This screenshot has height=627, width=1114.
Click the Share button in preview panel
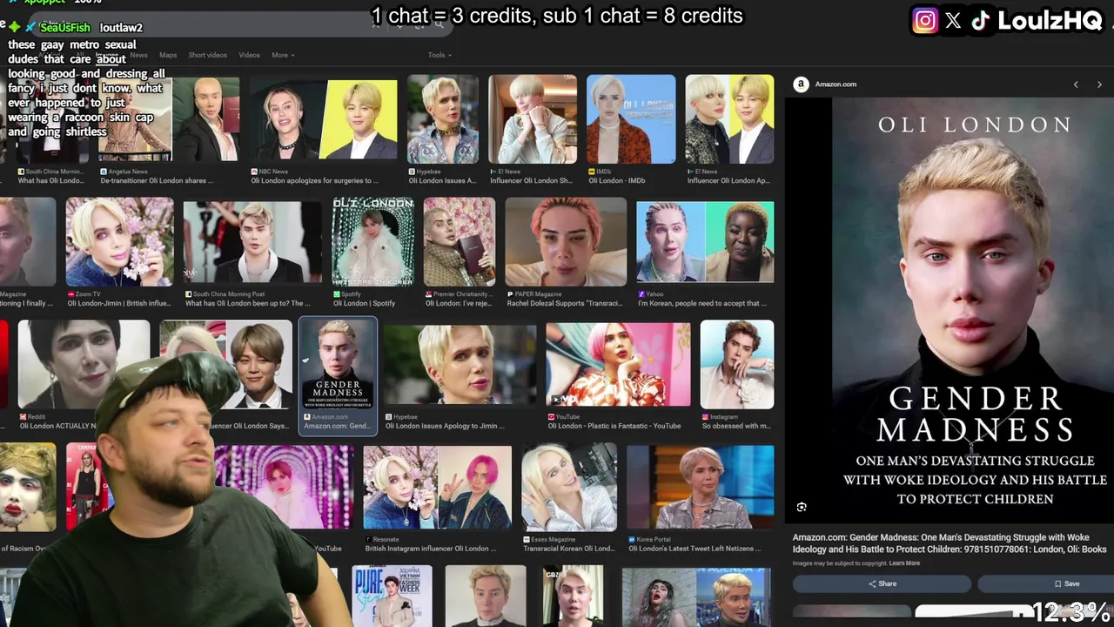[882, 583]
